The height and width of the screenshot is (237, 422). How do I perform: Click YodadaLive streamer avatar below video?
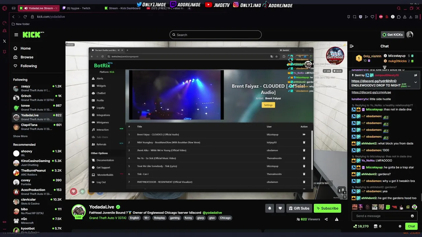(x=79, y=211)
